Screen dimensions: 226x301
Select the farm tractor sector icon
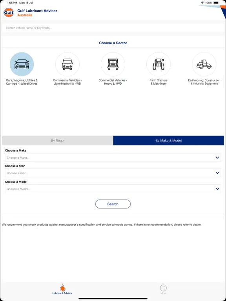(159, 64)
